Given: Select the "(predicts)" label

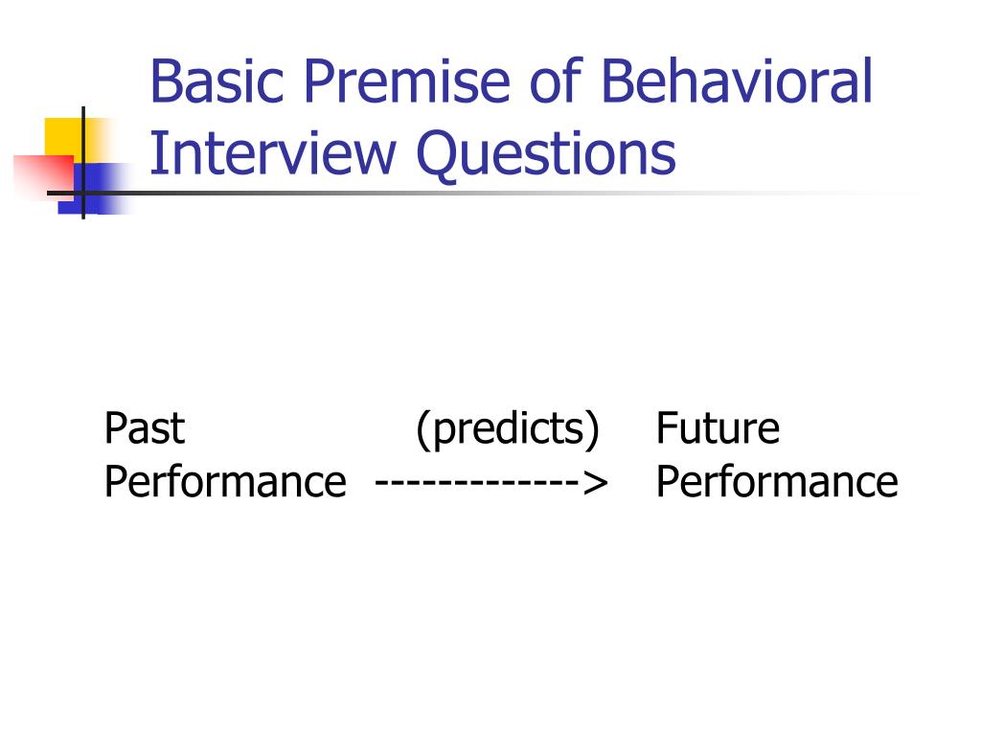Looking at the screenshot, I should 508,430.
